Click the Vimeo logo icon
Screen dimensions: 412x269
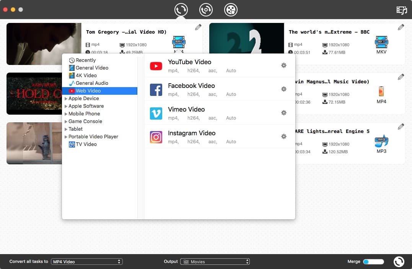(x=156, y=113)
